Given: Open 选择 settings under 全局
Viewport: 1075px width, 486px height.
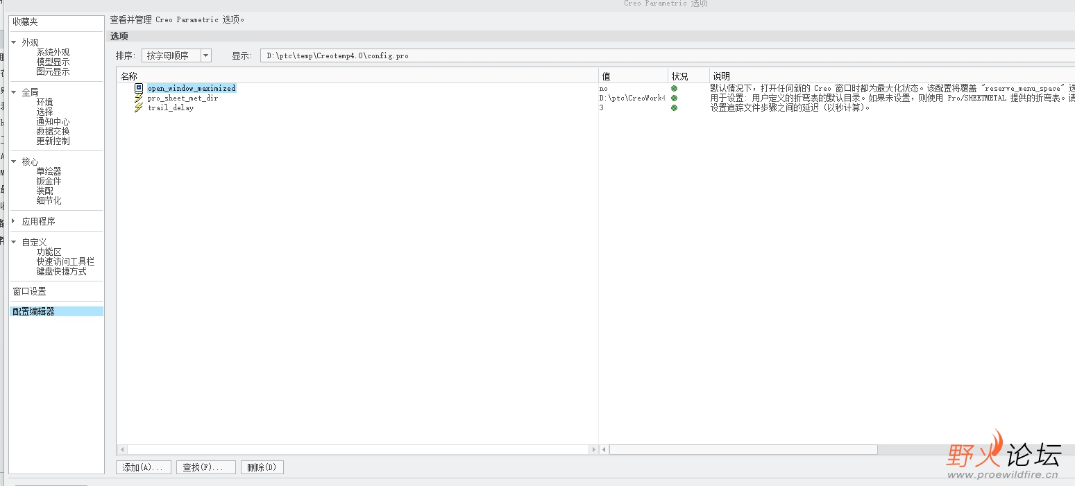Looking at the screenshot, I should coord(44,112).
